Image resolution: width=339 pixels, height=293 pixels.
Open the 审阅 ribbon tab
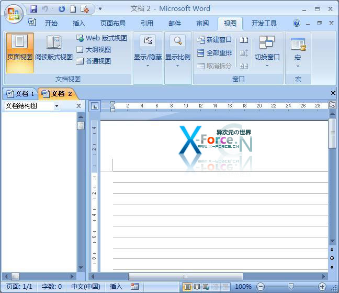[x=202, y=23]
